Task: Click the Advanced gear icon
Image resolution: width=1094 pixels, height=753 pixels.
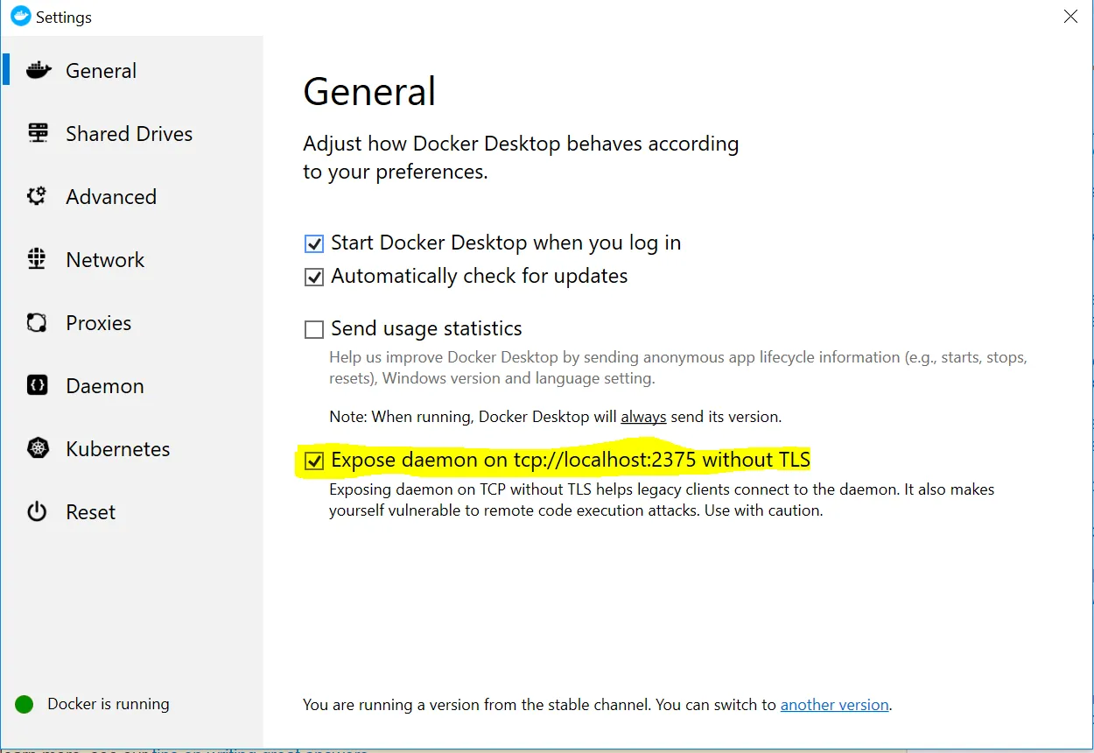Action: pyautogui.click(x=37, y=196)
